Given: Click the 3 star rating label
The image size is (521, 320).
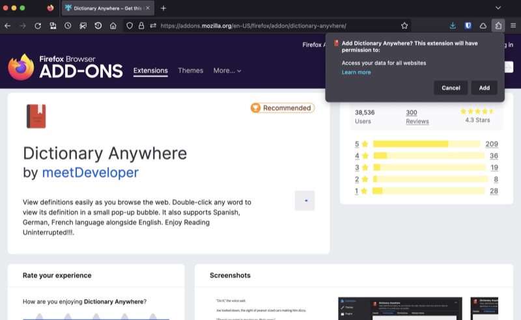Looking at the screenshot, I should coord(361,167).
